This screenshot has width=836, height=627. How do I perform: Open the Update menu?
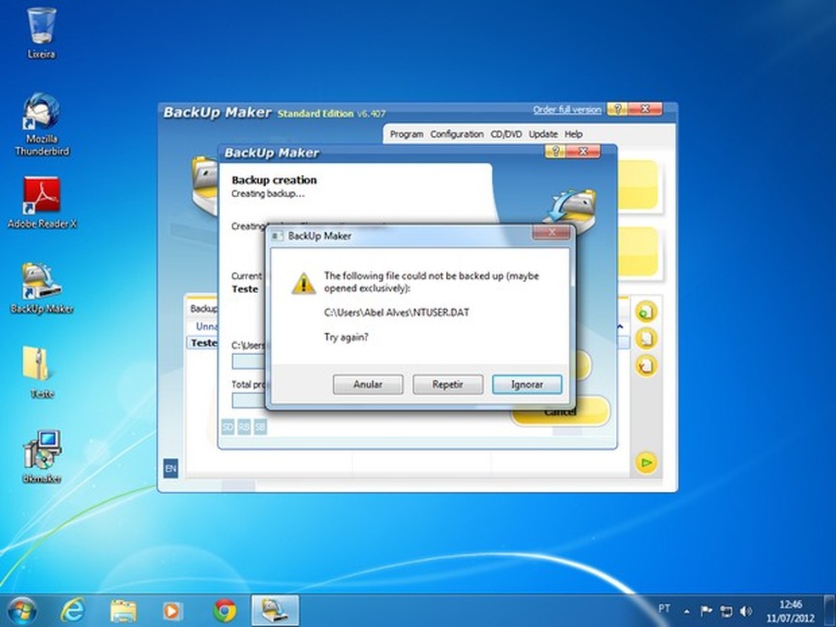(x=543, y=134)
